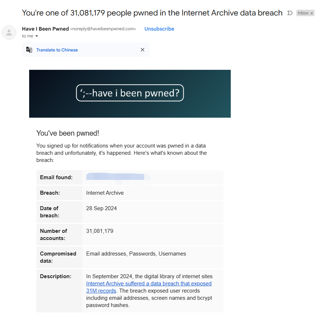
Task: Click the ';--have i been pwned?' logo
Action: pyautogui.click(x=130, y=93)
